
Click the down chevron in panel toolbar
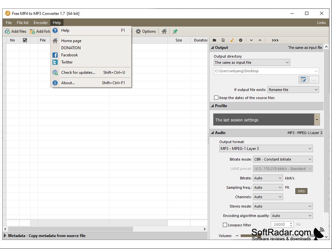click(251, 40)
